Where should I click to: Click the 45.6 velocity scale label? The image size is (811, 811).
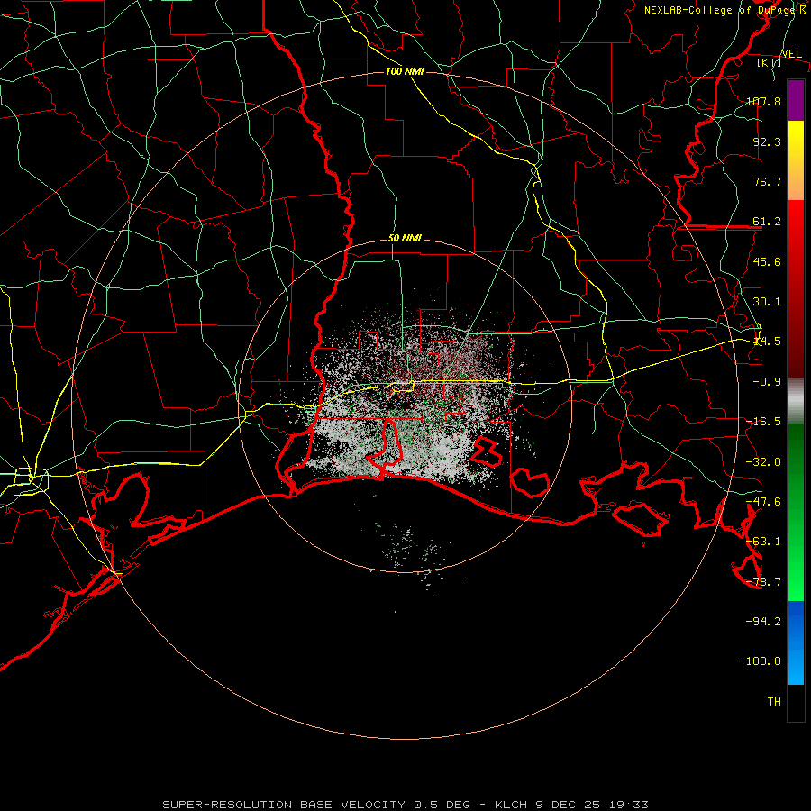(x=767, y=261)
